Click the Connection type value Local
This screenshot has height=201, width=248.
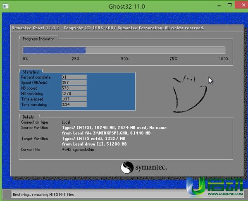pyautogui.click(x=66, y=122)
